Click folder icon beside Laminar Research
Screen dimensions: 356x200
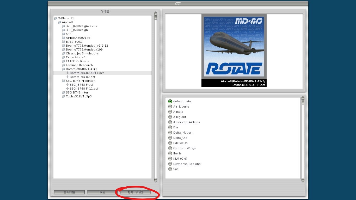pyautogui.click(x=63, y=65)
